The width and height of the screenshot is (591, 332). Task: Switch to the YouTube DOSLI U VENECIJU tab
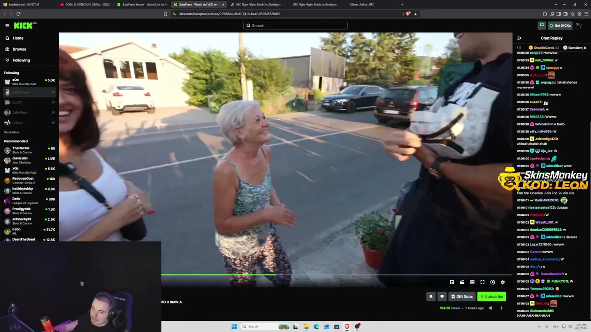coord(84,5)
